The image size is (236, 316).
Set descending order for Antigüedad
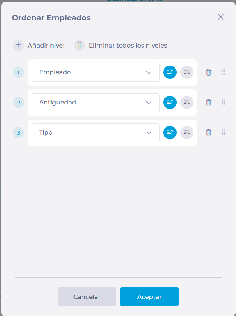[x=187, y=102]
